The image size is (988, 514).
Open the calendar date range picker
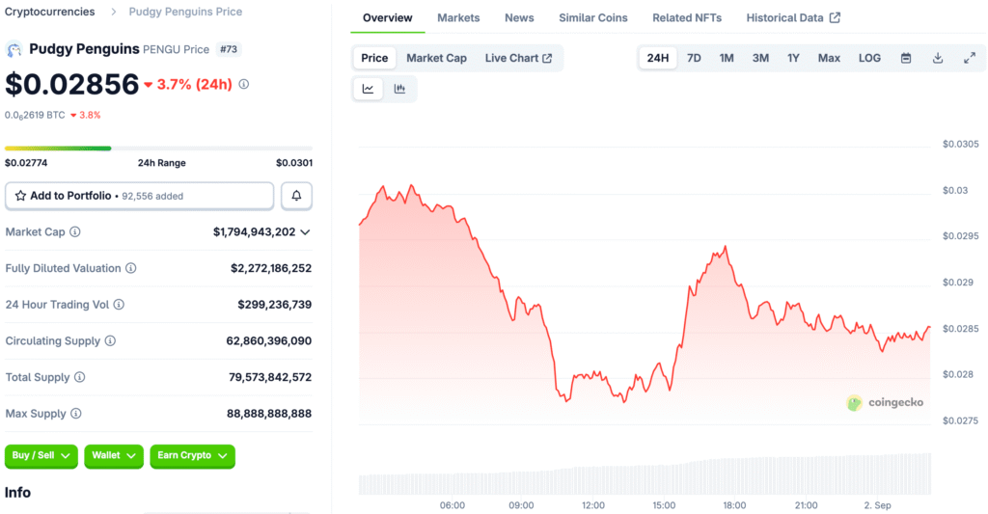coord(906,58)
